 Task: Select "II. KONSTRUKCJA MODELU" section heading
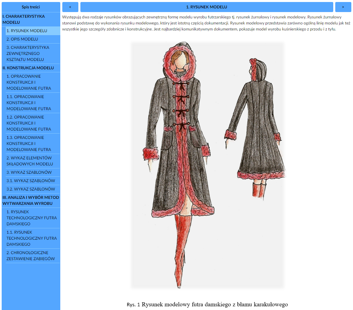(31, 68)
